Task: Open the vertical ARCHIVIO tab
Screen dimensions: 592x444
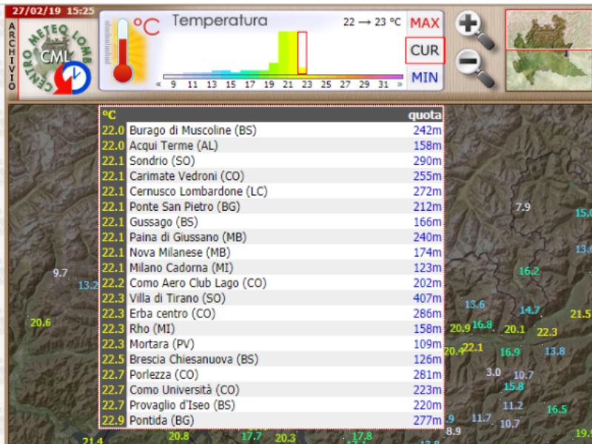Action: tap(12, 56)
